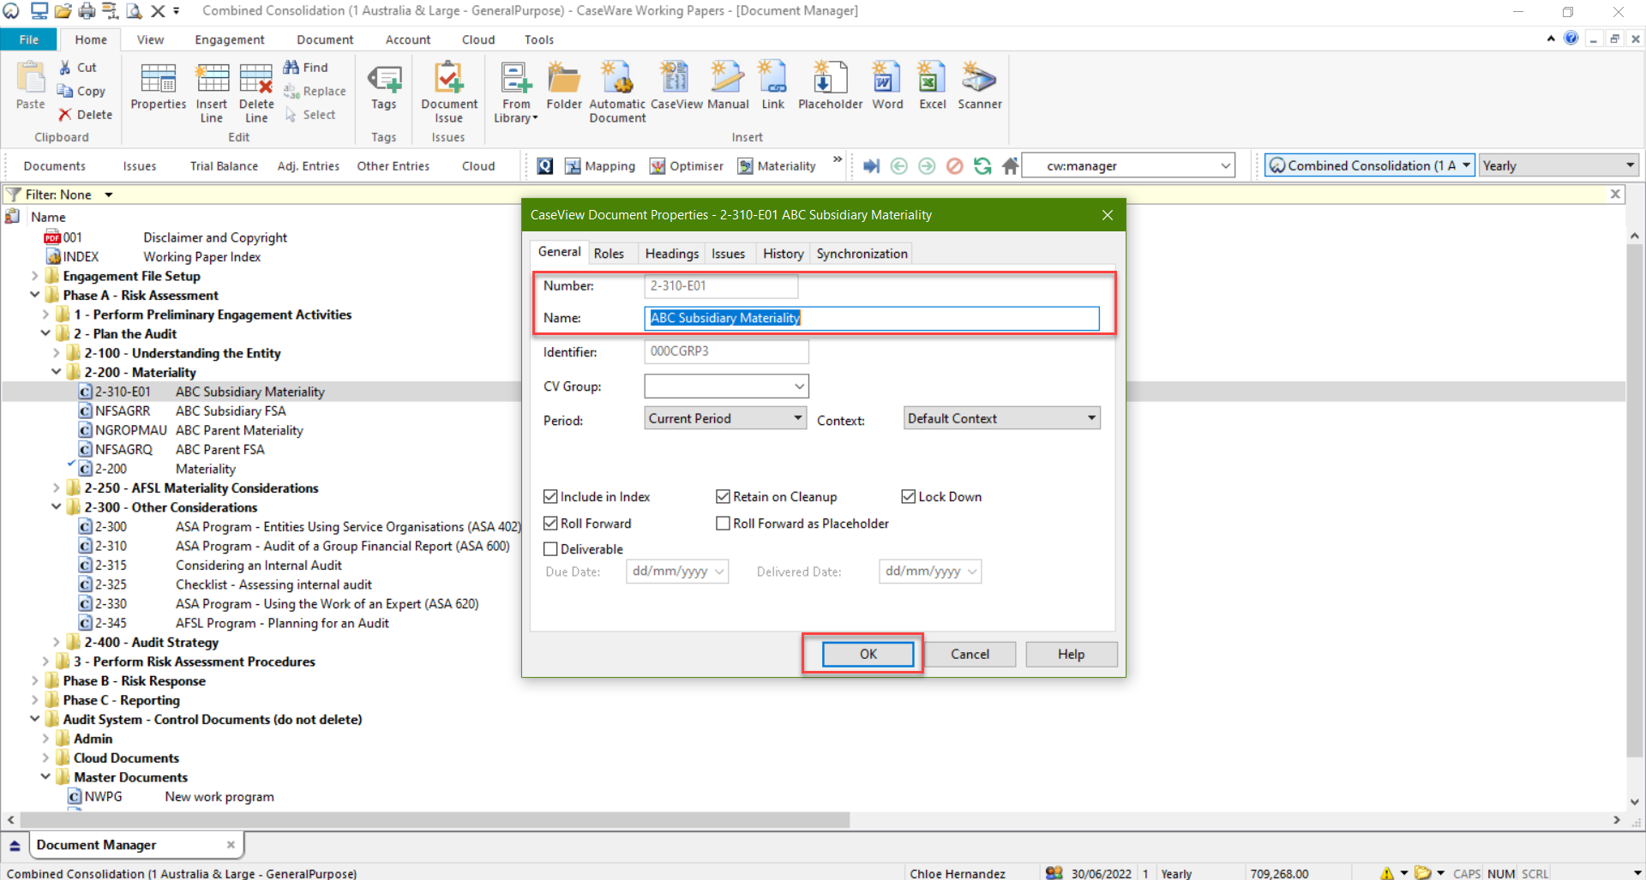Switch to the Headings tab

671,254
